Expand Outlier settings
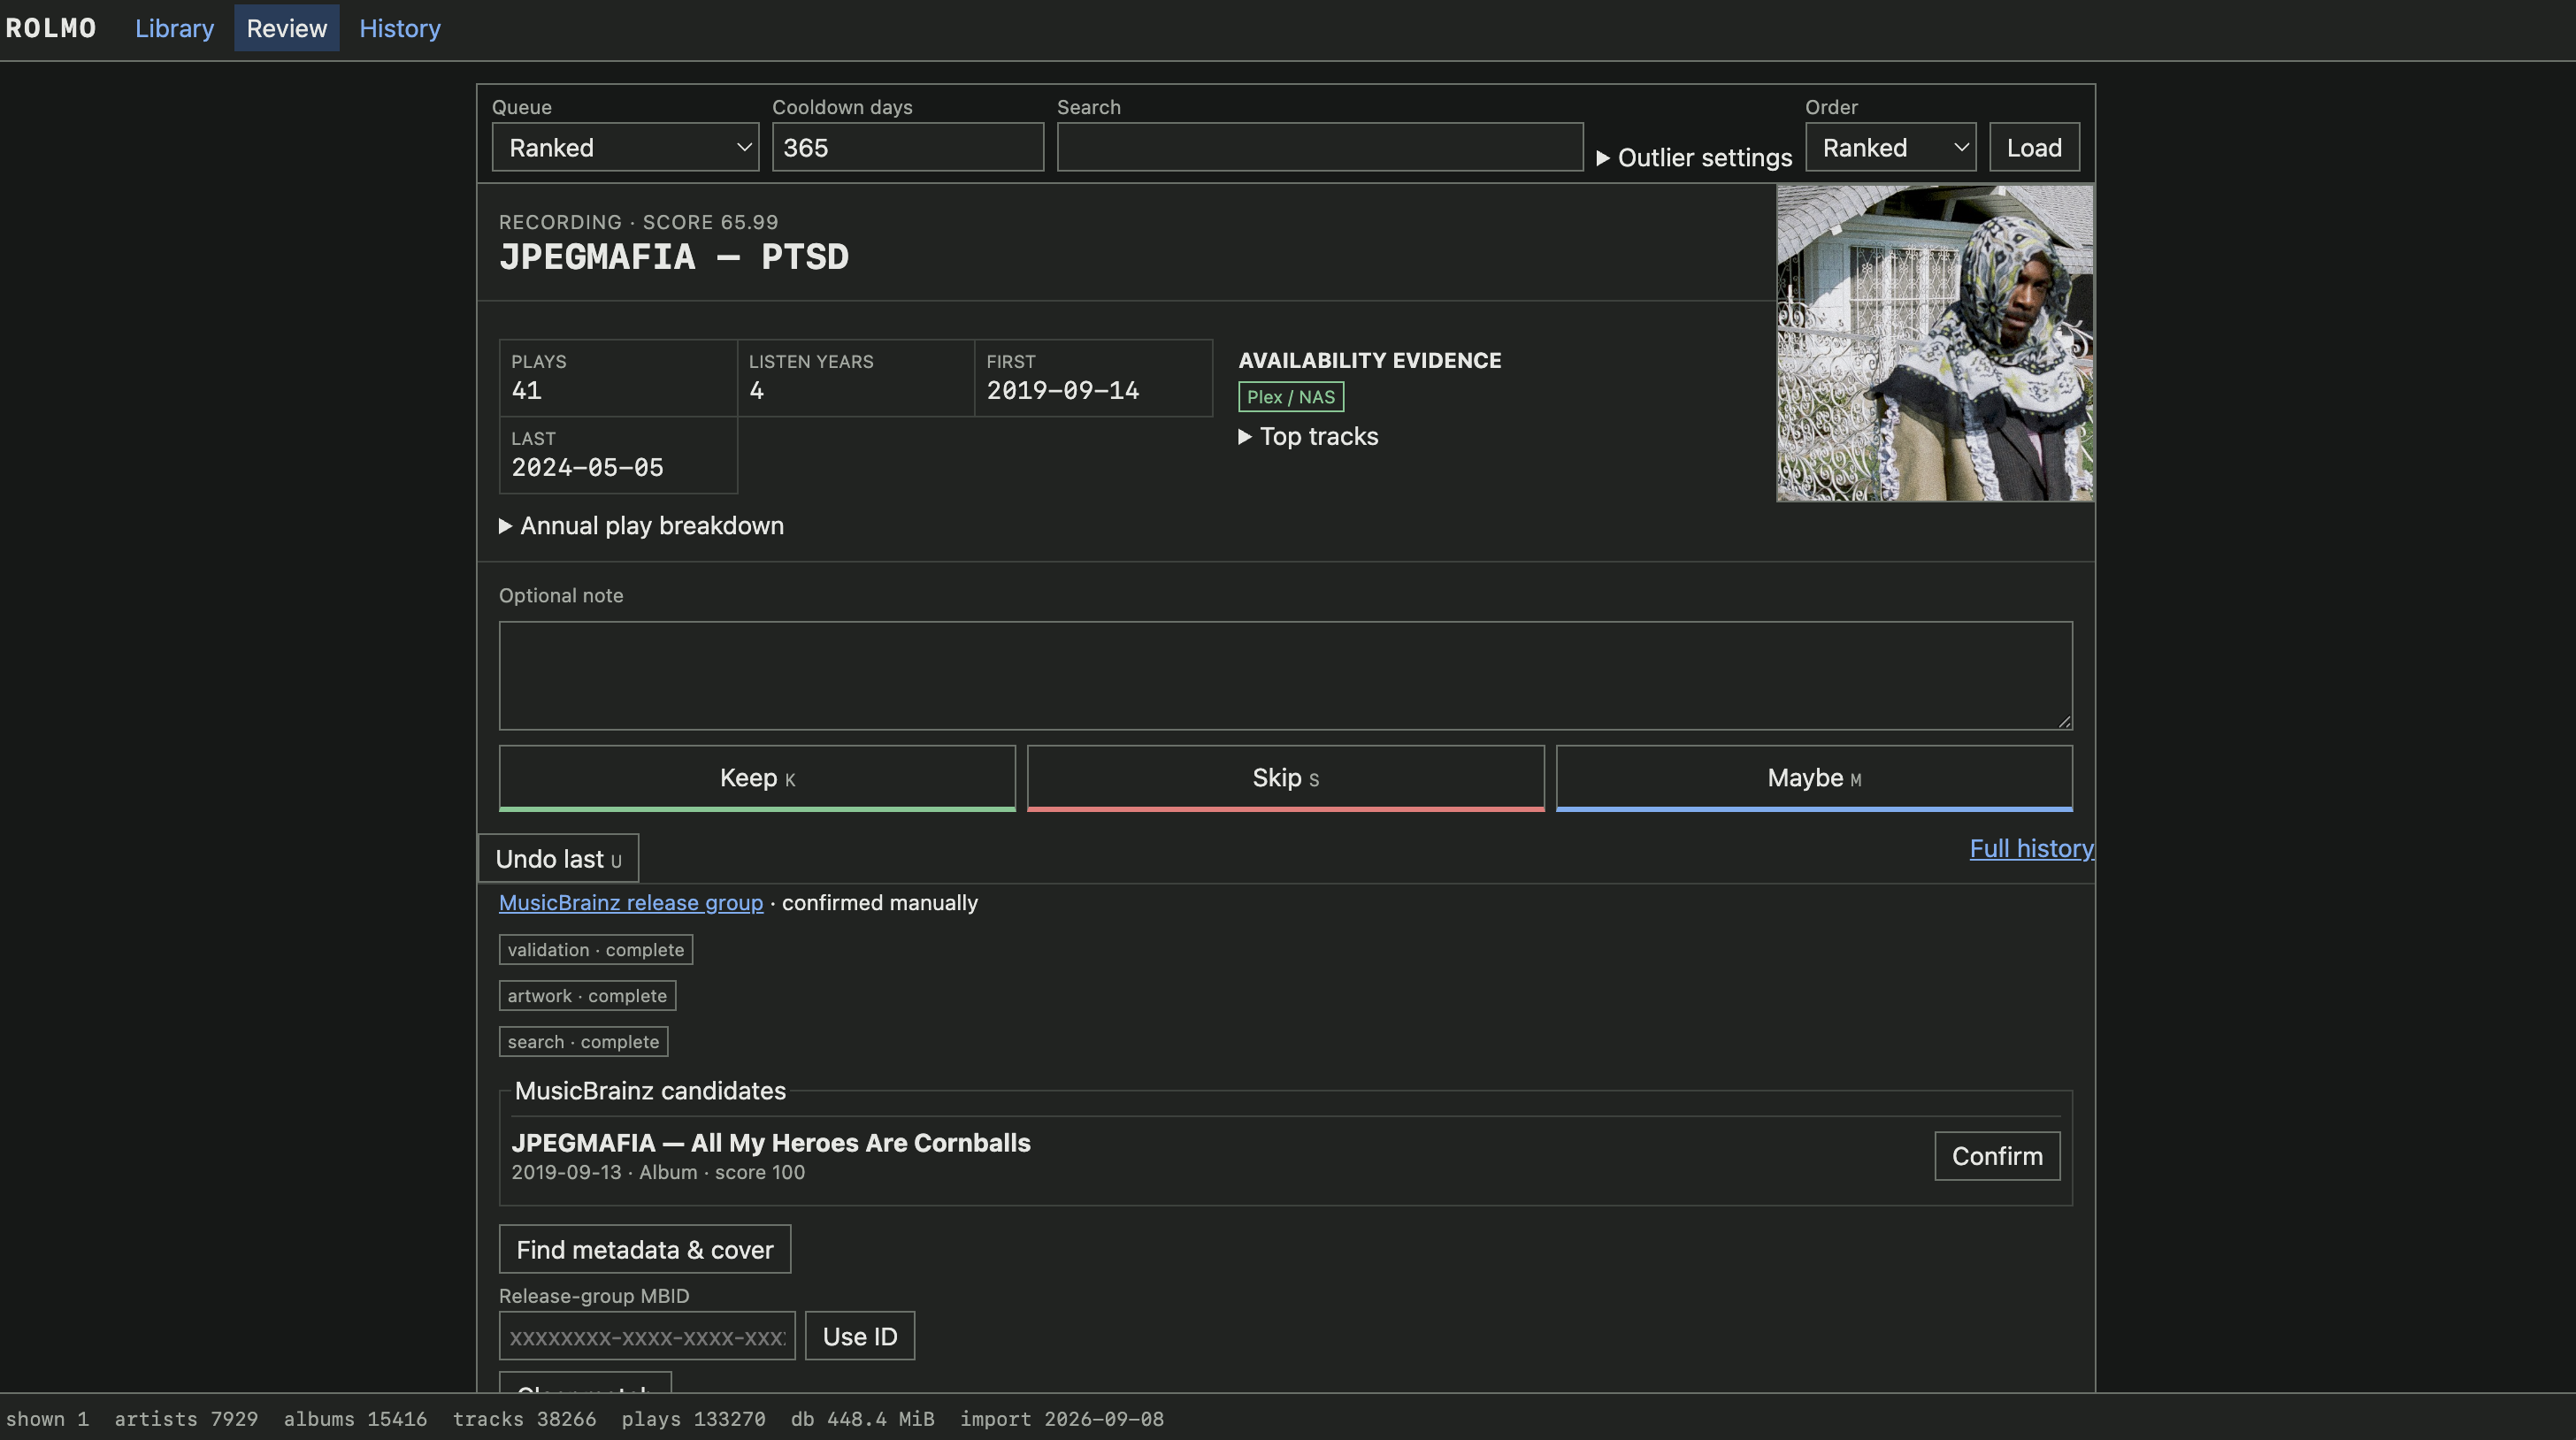Screen dimensions: 2576x1440 click(1694, 158)
